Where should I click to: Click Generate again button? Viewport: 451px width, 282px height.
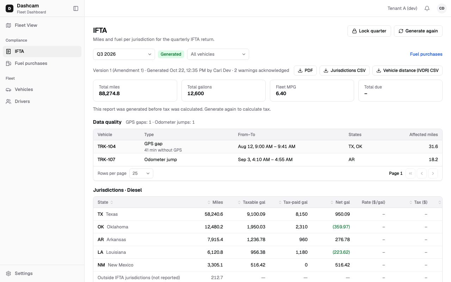pyautogui.click(x=418, y=31)
